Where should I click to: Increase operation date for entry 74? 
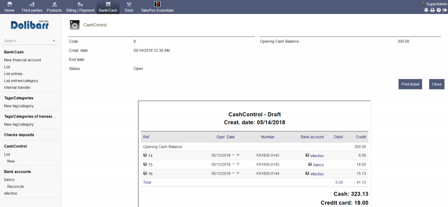pyautogui.click(x=238, y=155)
